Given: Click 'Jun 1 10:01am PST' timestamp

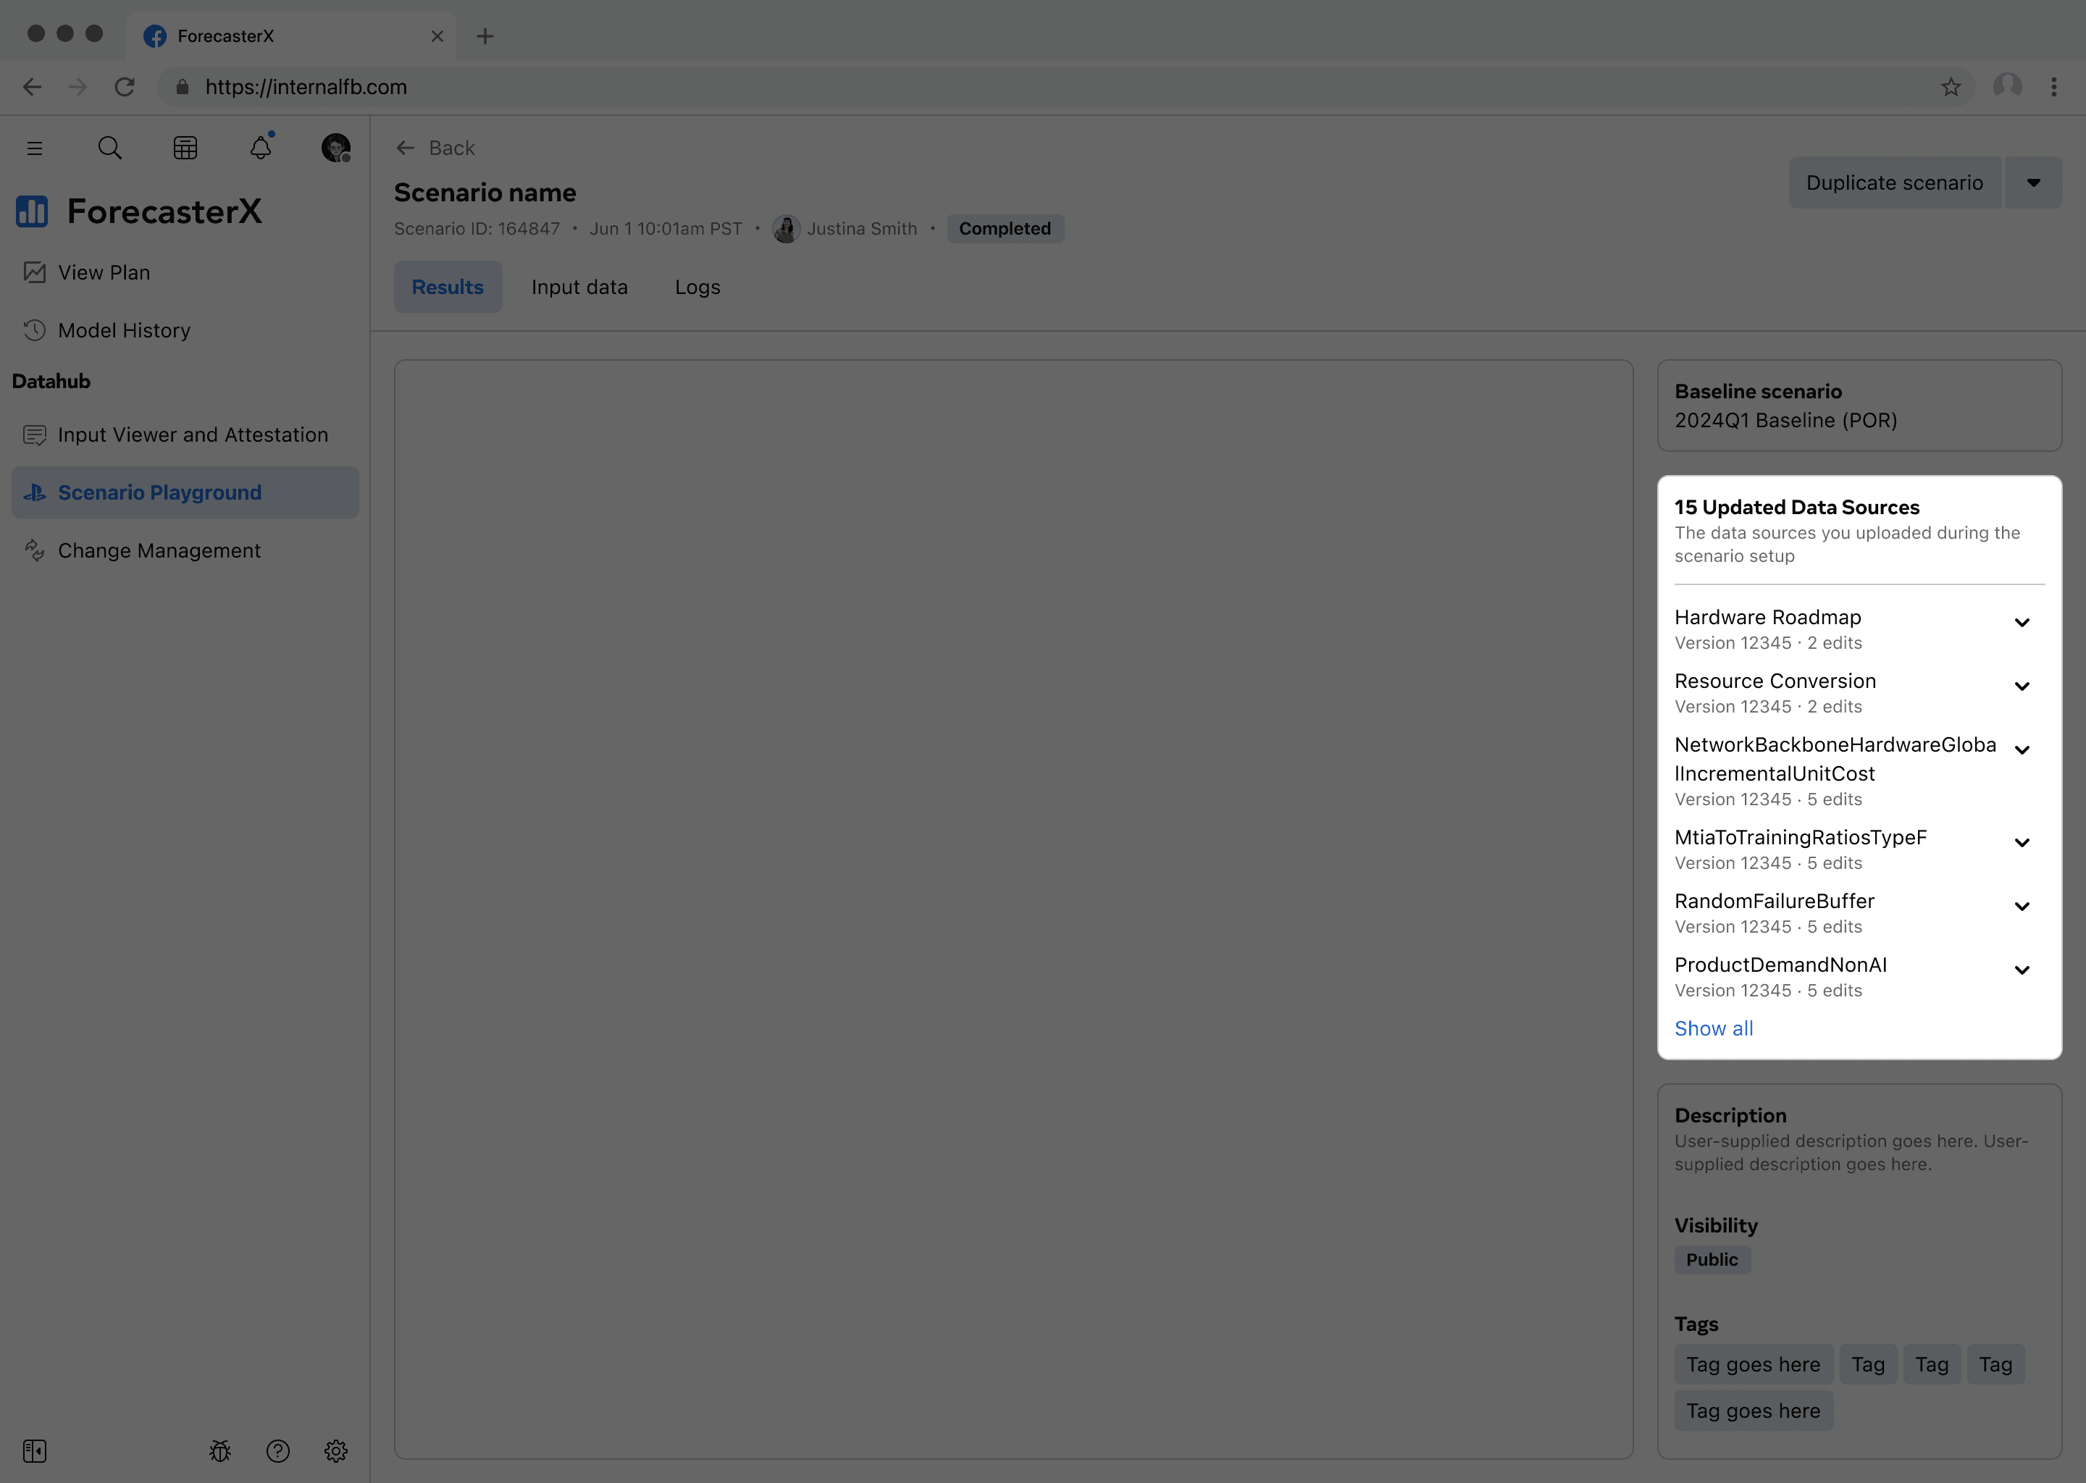Looking at the screenshot, I should (x=666, y=228).
